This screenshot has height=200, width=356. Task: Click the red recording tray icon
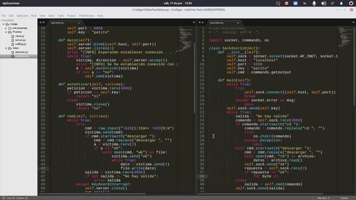(286, 3)
